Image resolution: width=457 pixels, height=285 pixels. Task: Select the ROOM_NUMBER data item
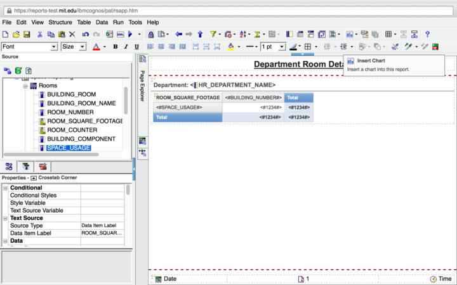(x=70, y=112)
